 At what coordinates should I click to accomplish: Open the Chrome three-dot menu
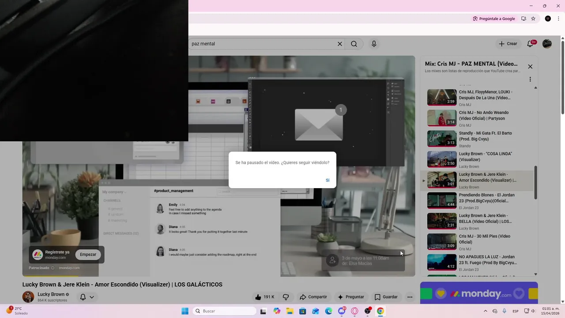tap(558, 19)
